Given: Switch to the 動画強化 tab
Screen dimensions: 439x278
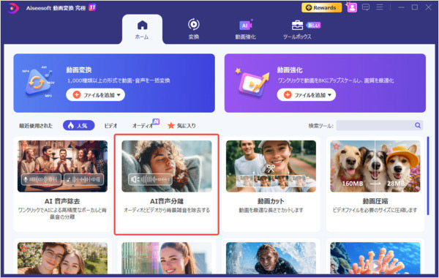Looking at the screenshot, I should point(246,30).
